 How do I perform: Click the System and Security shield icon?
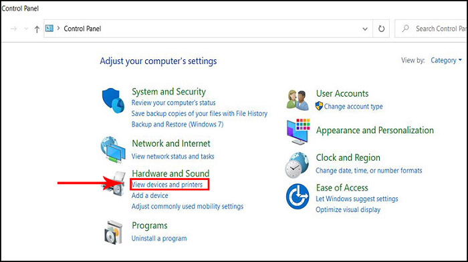[113, 101]
